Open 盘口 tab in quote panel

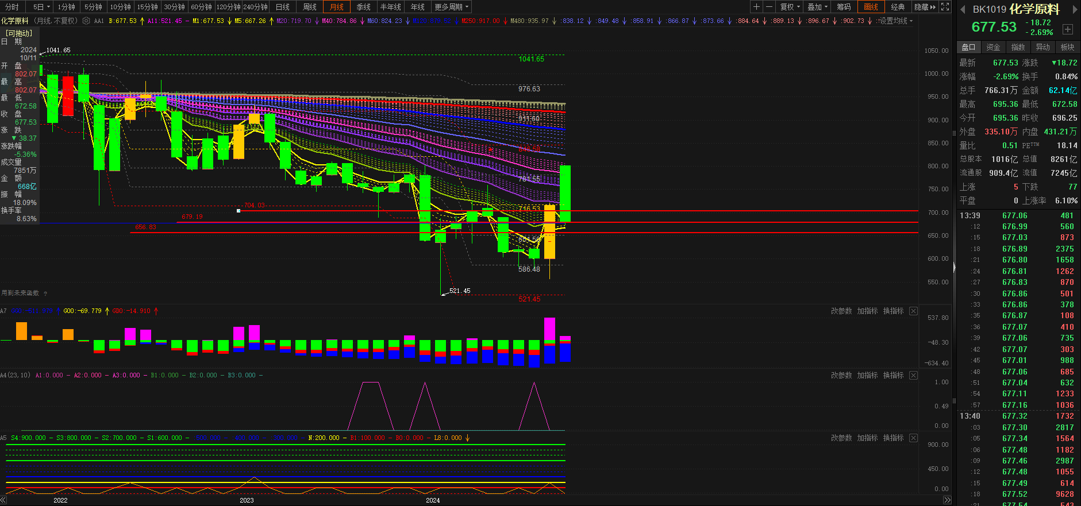968,47
